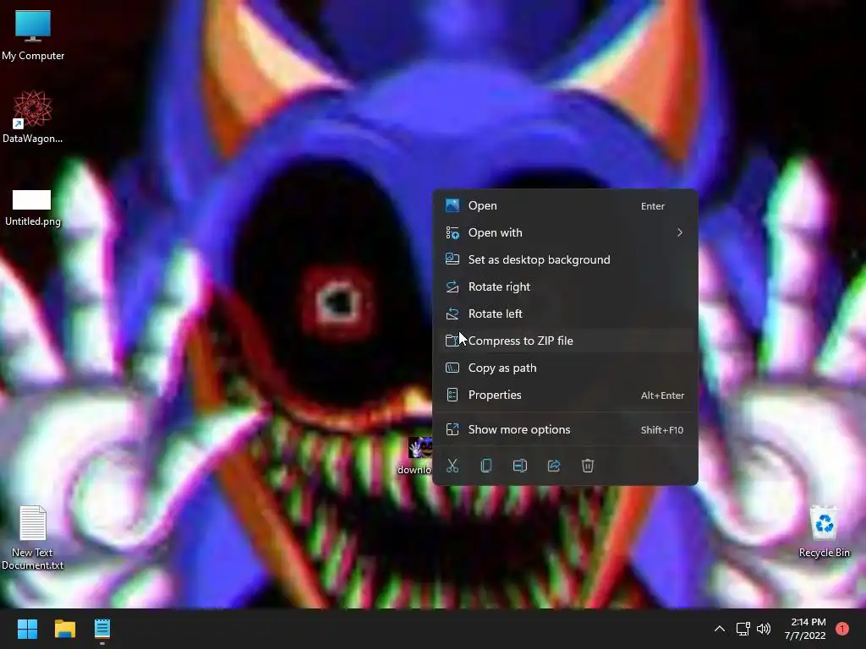
Task: Open the Recycle Bin icon
Action: (824, 532)
